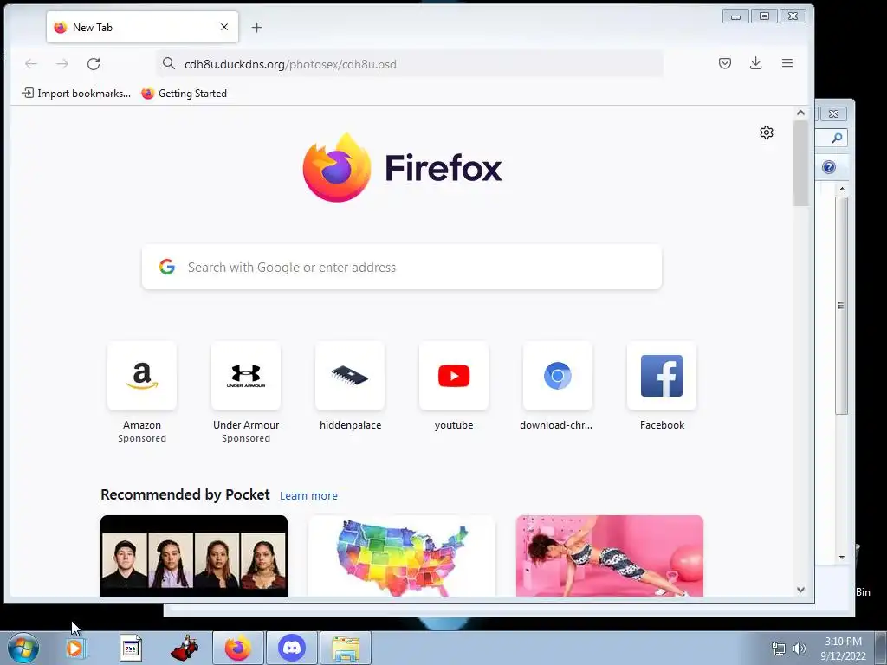Open Getting Started bookmark
The width and height of the screenshot is (887, 665).
(184, 94)
